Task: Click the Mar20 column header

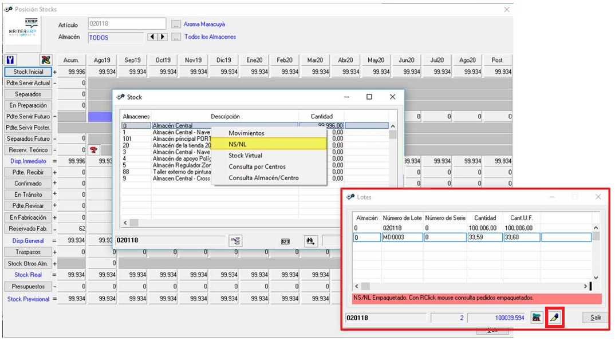Action: (x=315, y=60)
